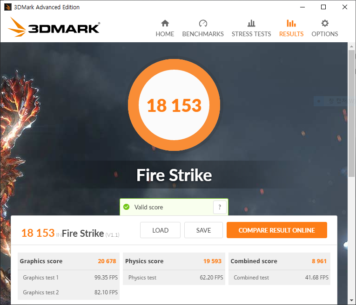Click the 3DMark logo

click(x=54, y=27)
